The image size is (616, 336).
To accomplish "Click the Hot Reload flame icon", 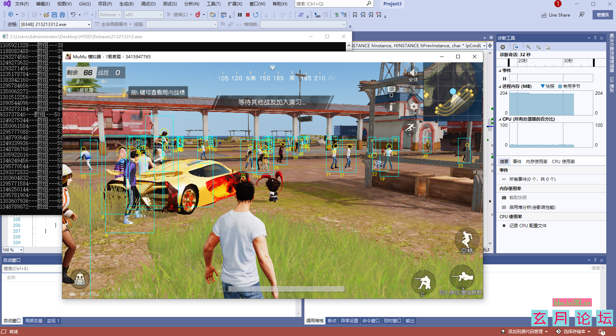I will pyautogui.click(x=198, y=15).
